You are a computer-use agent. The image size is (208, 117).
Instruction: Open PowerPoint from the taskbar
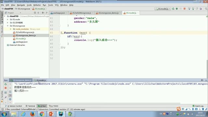coord(51,114)
